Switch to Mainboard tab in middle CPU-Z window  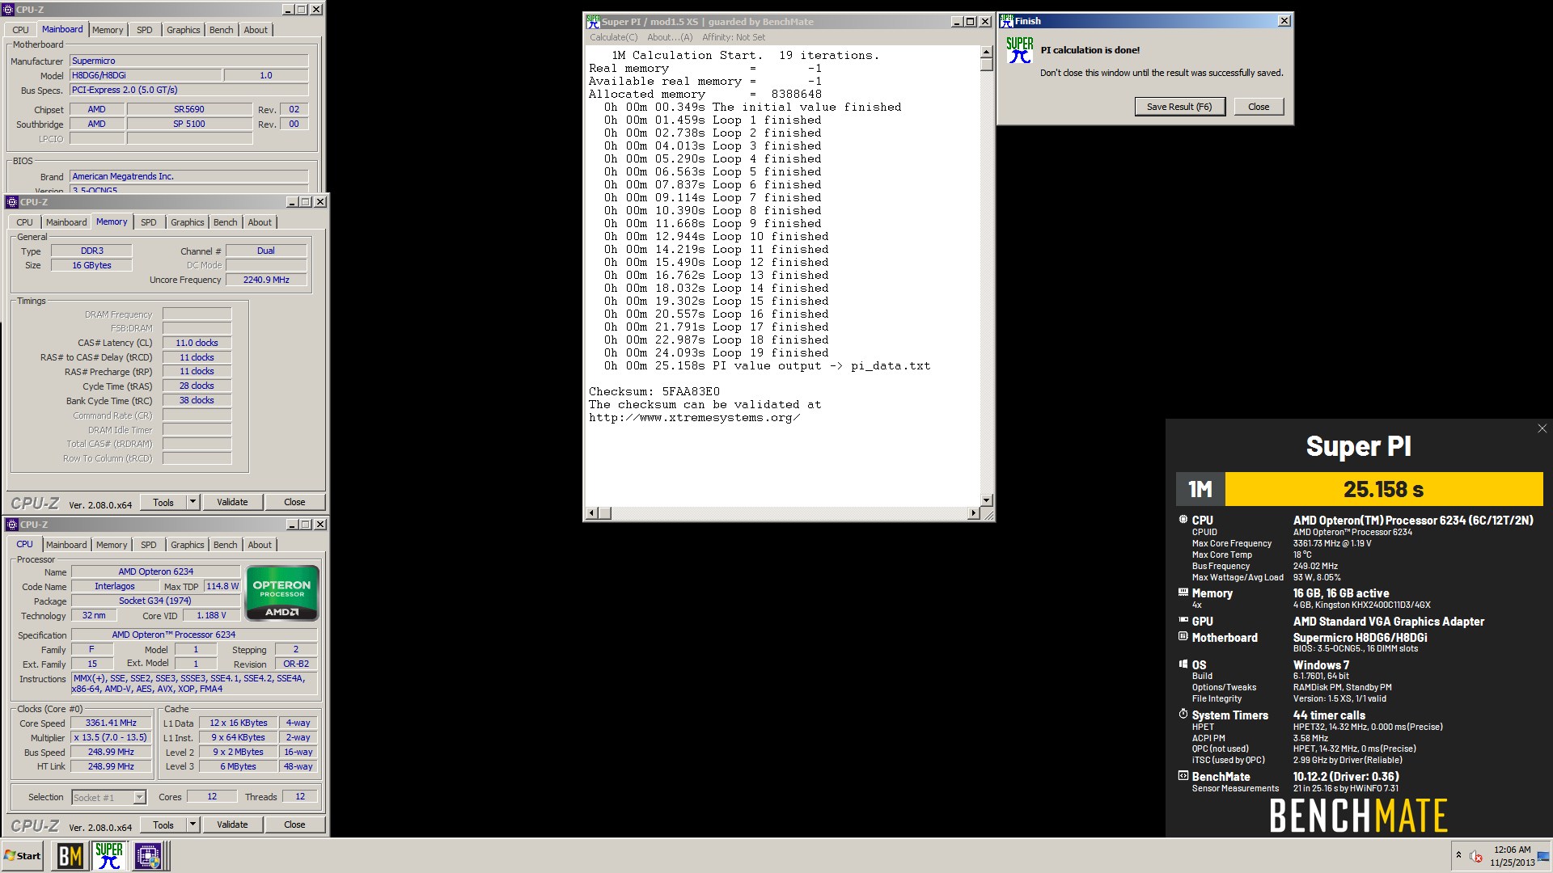pyautogui.click(x=66, y=222)
